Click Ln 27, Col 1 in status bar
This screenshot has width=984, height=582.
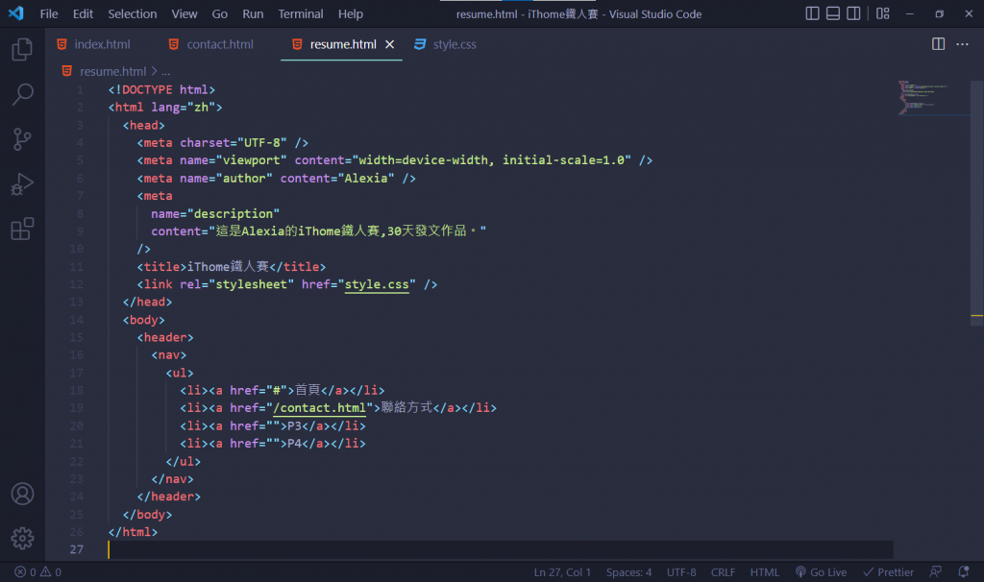pyautogui.click(x=562, y=572)
